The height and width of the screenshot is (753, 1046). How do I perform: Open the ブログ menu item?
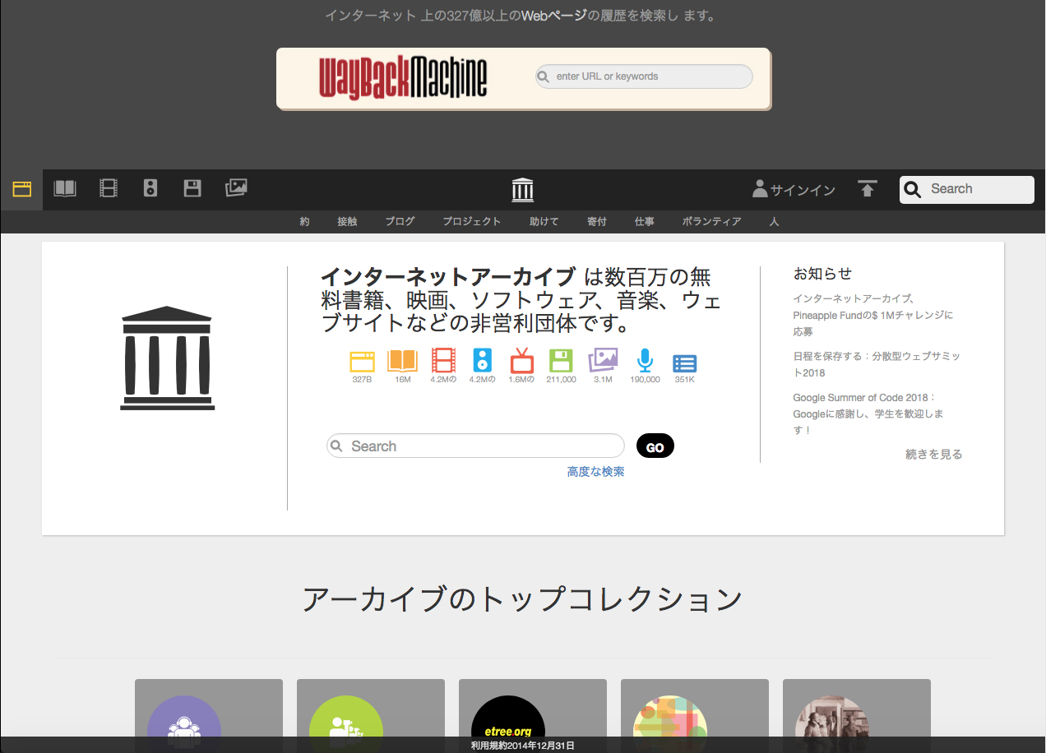(400, 222)
